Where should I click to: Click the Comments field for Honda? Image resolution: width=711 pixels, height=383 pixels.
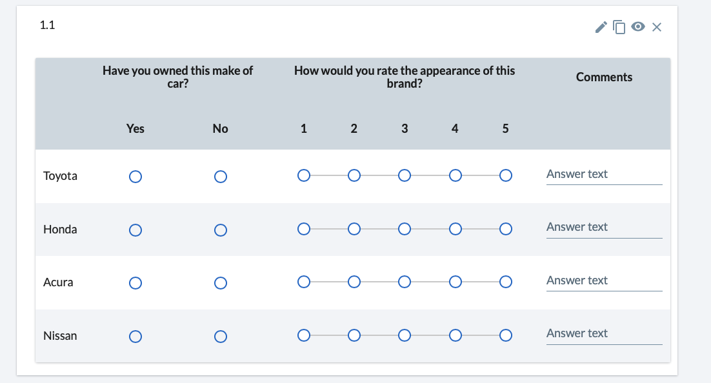(x=603, y=227)
